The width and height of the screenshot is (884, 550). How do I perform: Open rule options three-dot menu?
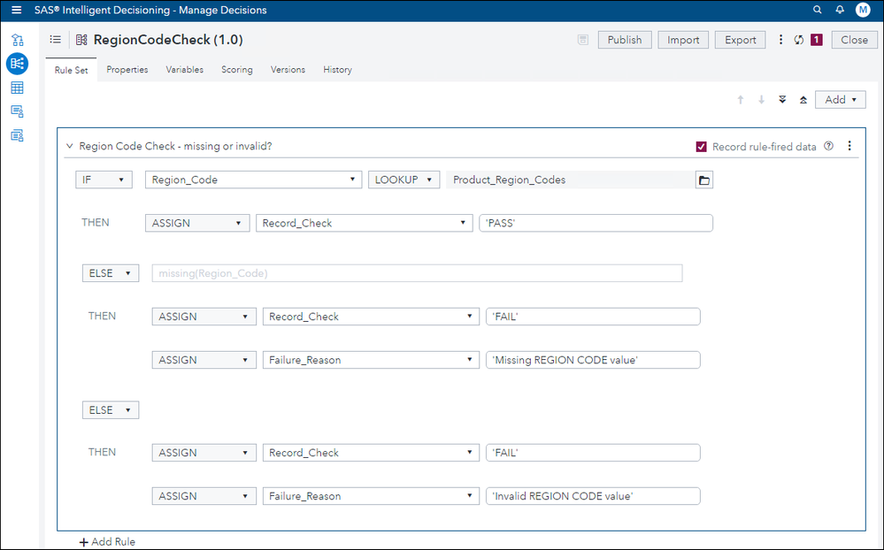click(x=849, y=147)
